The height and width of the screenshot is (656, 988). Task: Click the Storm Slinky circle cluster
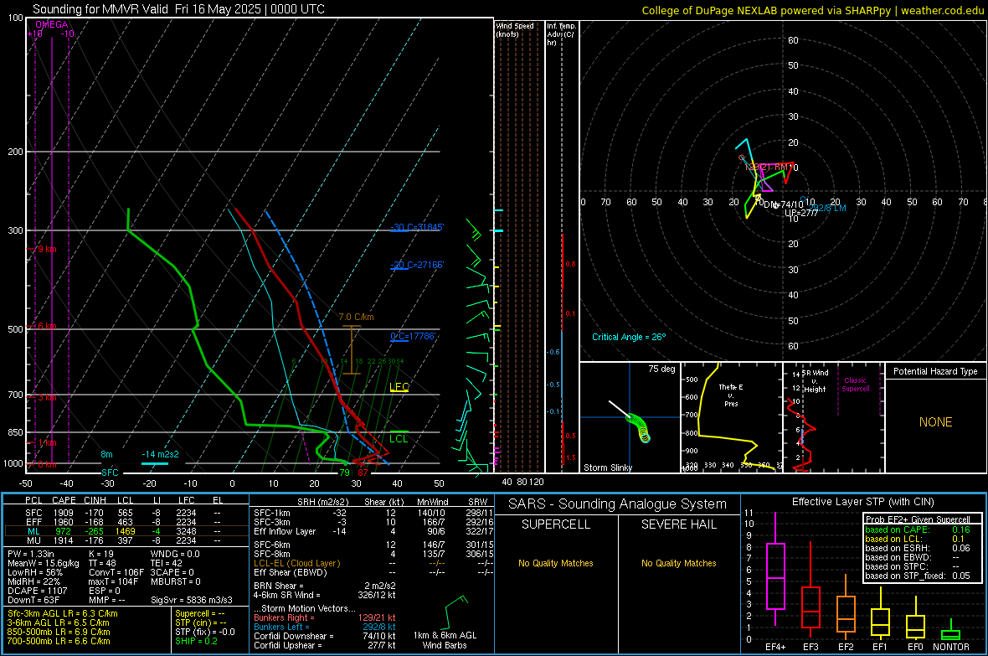pyautogui.click(x=638, y=427)
